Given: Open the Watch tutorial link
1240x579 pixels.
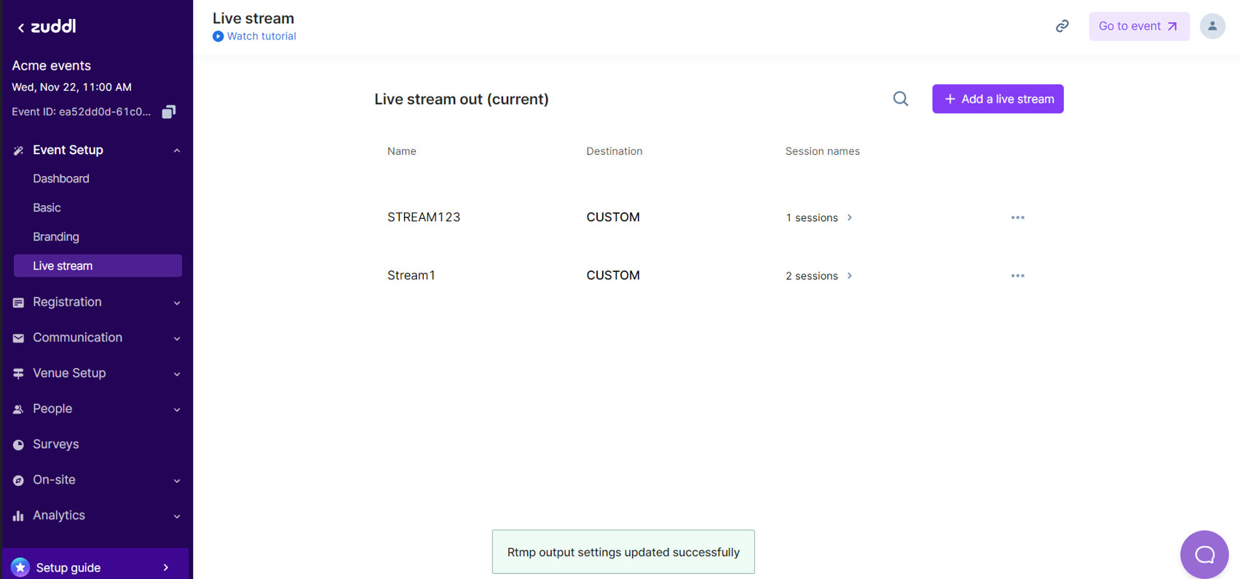Looking at the screenshot, I should pyautogui.click(x=261, y=36).
